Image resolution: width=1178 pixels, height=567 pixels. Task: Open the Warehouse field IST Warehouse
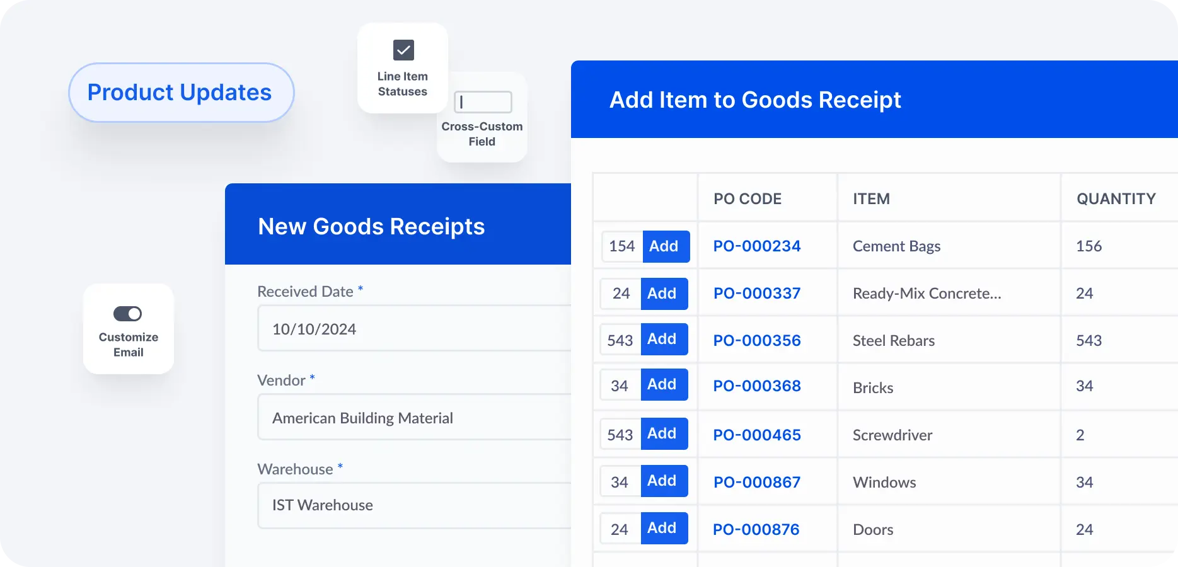[x=415, y=505]
